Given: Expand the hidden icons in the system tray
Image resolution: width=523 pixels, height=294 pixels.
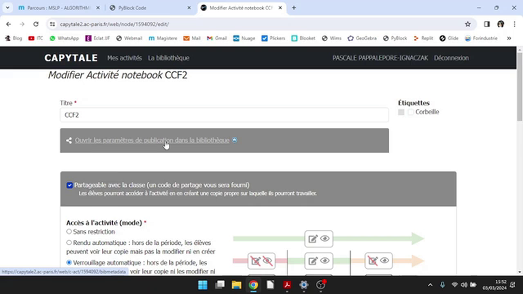Looking at the screenshot, I should (x=430, y=285).
